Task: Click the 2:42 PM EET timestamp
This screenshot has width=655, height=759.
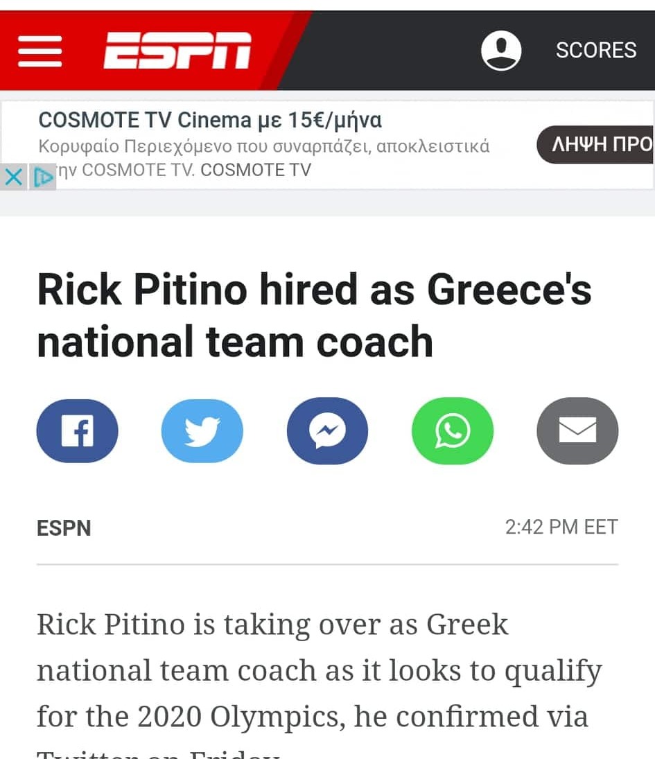Action: pos(561,527)
